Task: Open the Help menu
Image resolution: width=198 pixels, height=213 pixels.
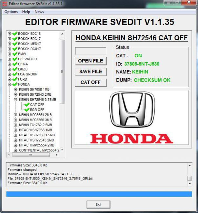Action: point(26,12)
